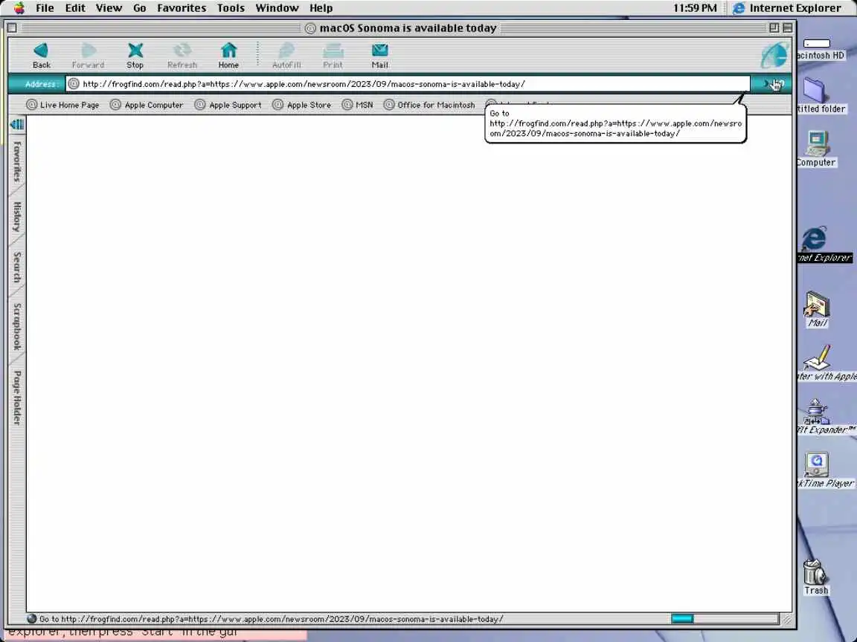This screenshot has width=857, height=642.
Task: Open the View menu
Action: [x=109, y=7]
